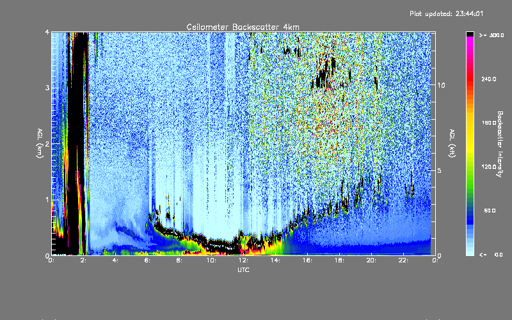Click the 'Backscatter Intensity' colorbar title

click(x=500, y=144)
